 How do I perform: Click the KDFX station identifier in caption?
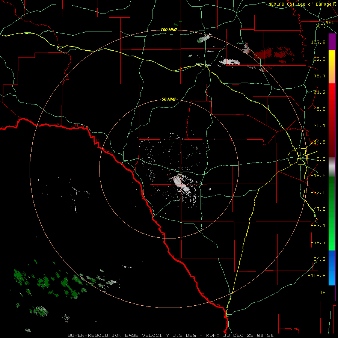213,335
